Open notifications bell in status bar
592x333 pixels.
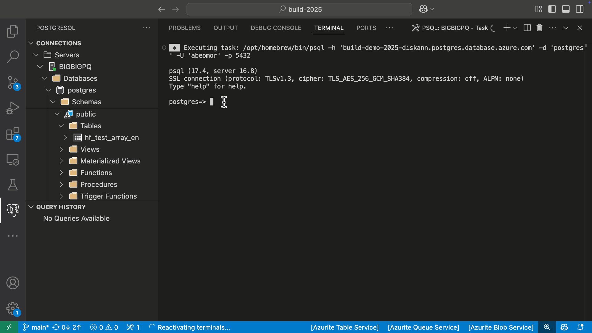point(580,327)
